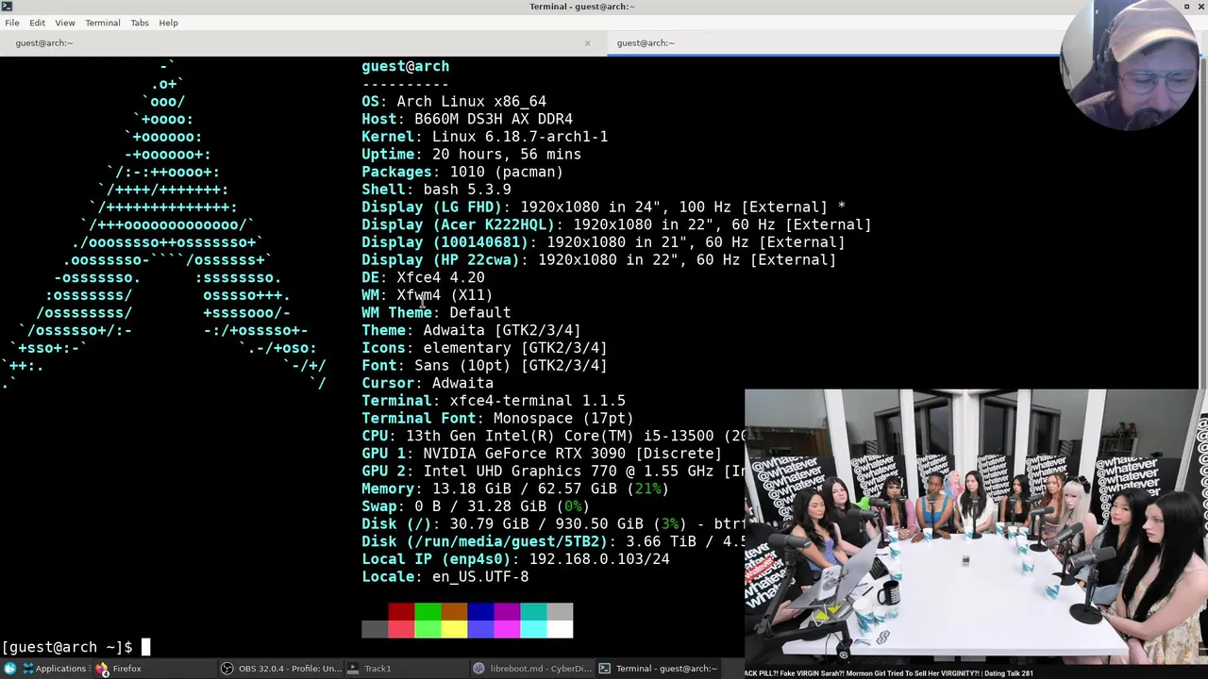Click the 'DE: Xfce4 4.20' line

tap(423, 277)
